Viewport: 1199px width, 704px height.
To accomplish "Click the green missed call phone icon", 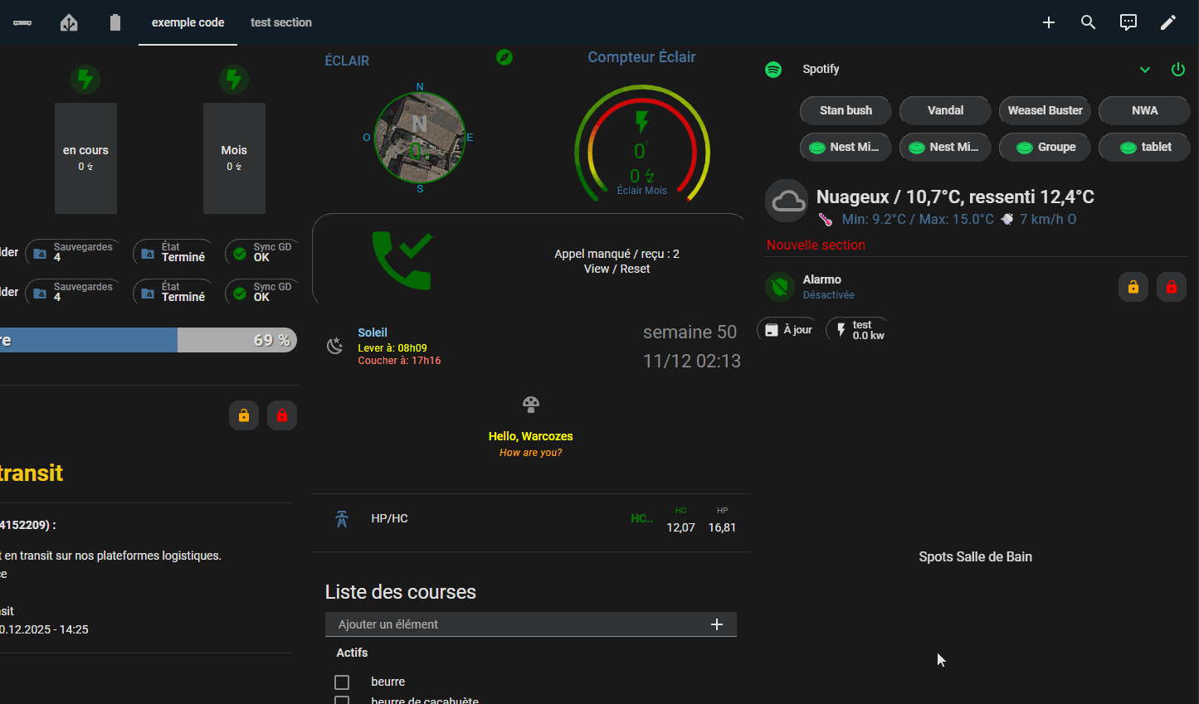I will click(x=402, y=260).
